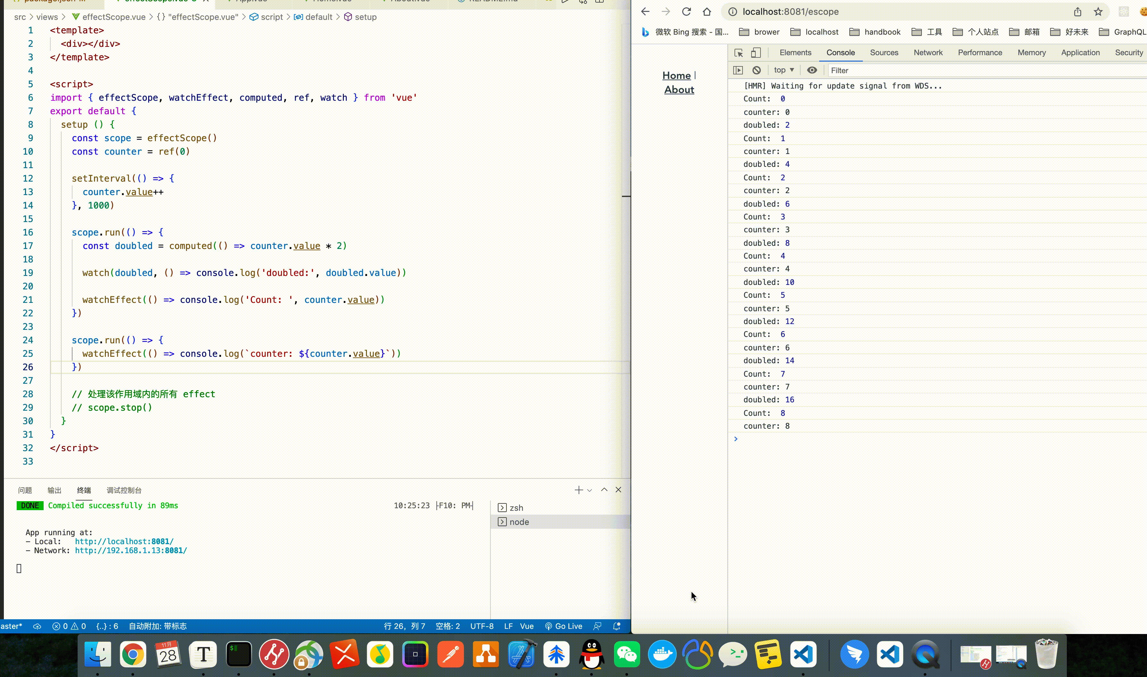Click the browser home icon

pos(707,12)
